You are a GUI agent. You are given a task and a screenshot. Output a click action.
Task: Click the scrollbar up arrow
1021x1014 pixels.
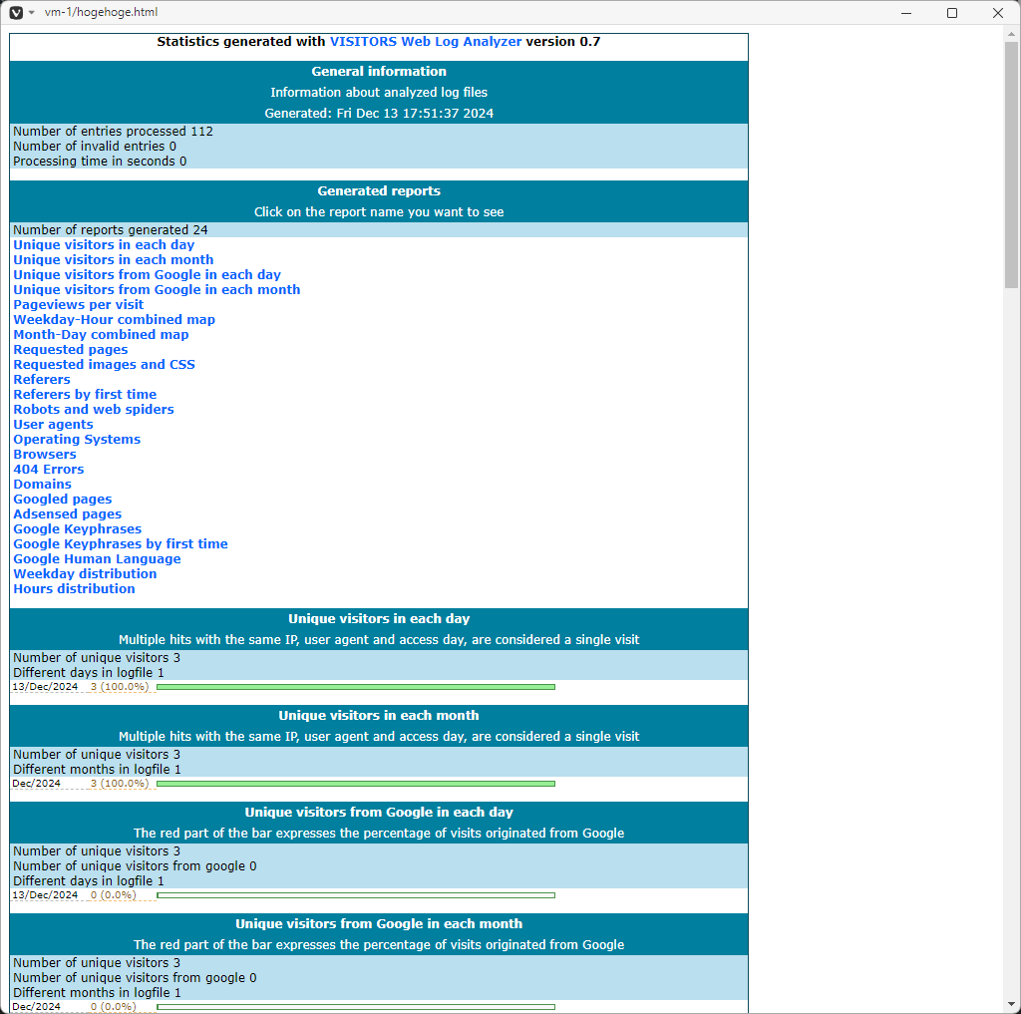(x=1011, y=34)
